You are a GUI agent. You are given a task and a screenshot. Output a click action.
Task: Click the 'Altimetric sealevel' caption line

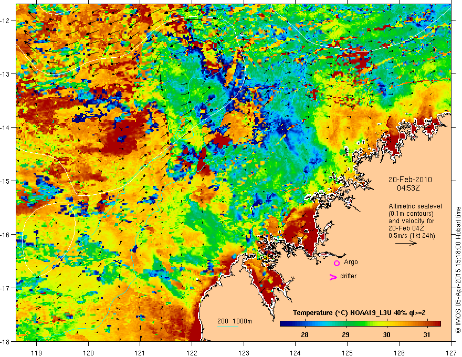pos(415,206)
